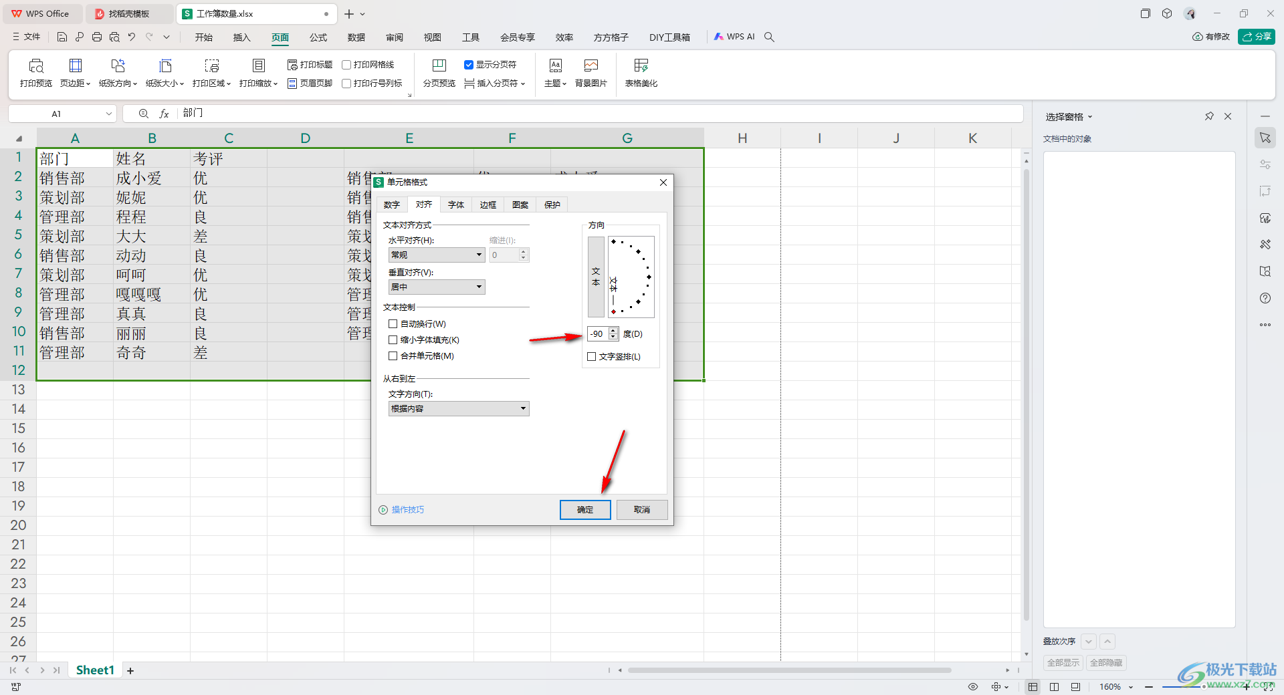The image size is (1284, 695).
Task: Close the selection pane
Action: coord(1228,116)
